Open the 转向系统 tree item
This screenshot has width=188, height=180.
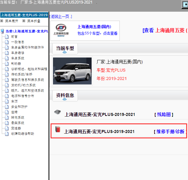[18, 117]
